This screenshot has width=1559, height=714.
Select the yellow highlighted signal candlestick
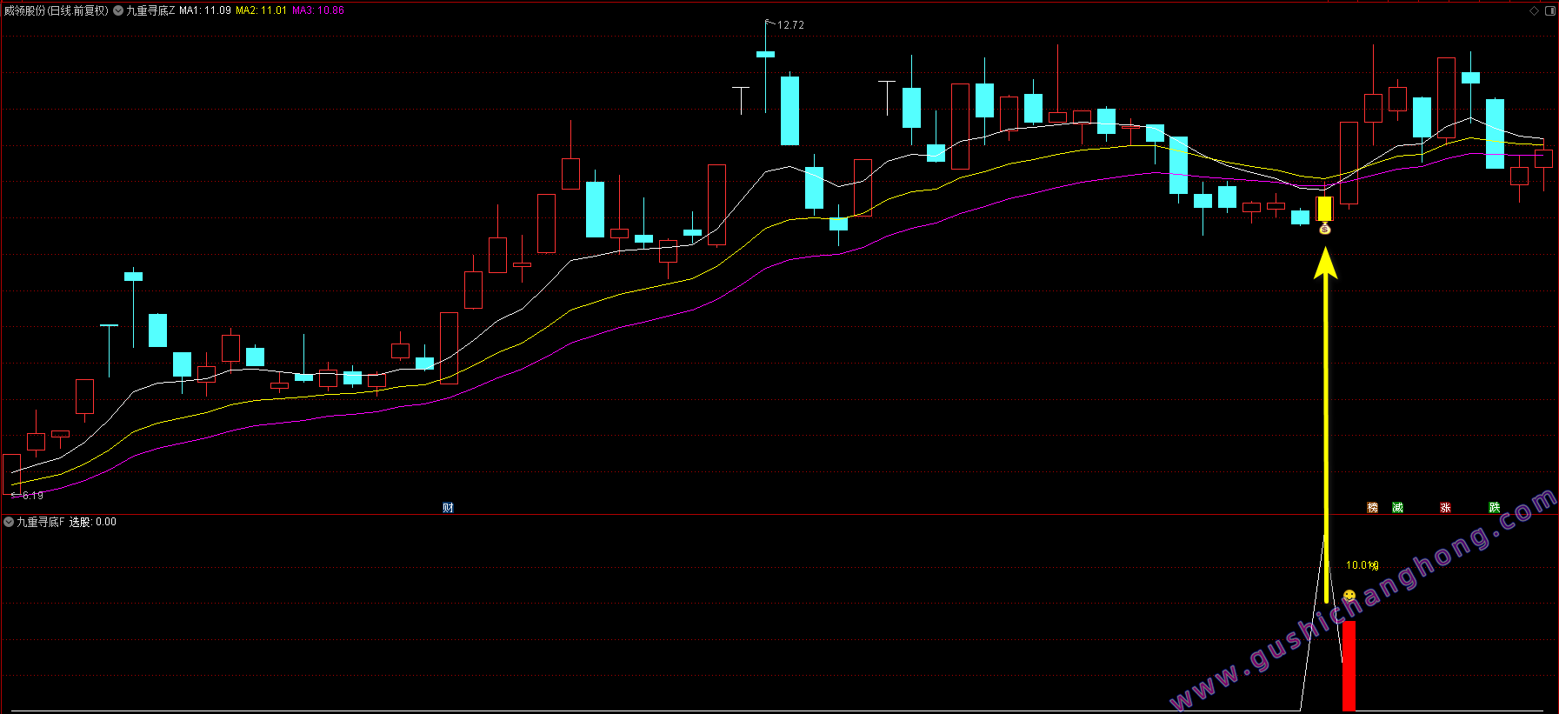[1324, 209]
